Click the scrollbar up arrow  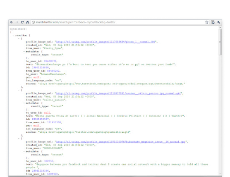point(220,27)
